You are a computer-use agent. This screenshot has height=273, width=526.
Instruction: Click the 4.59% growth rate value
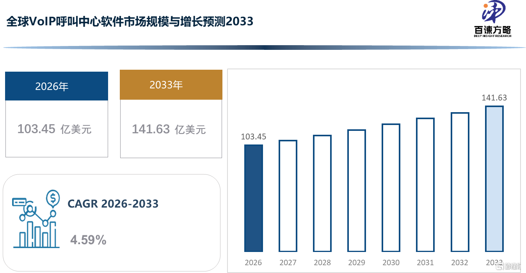[x=88, y=240]
